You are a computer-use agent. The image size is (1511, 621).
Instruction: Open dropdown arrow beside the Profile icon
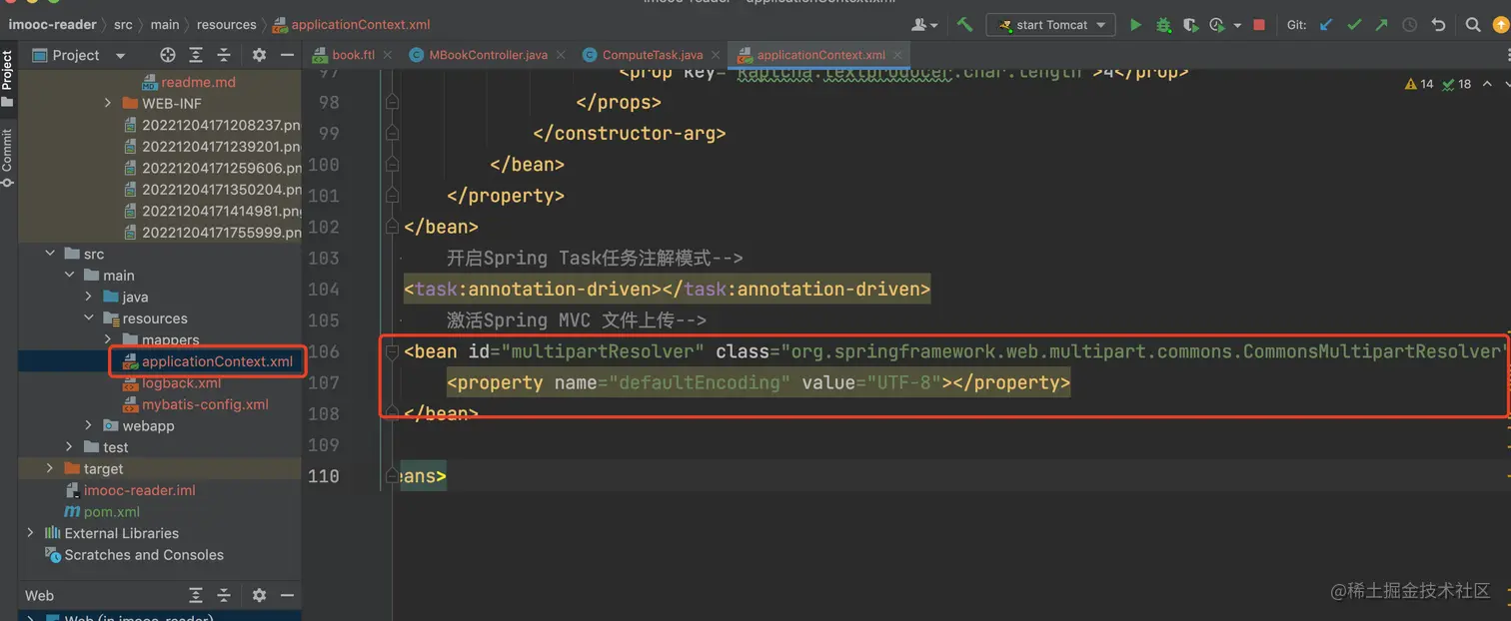coord(1237,25)
